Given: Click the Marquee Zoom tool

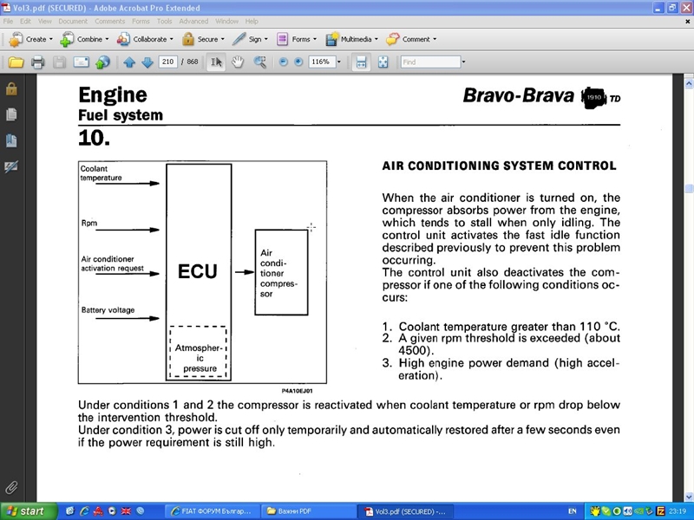Looking at the screenshot, I should 259,62.
